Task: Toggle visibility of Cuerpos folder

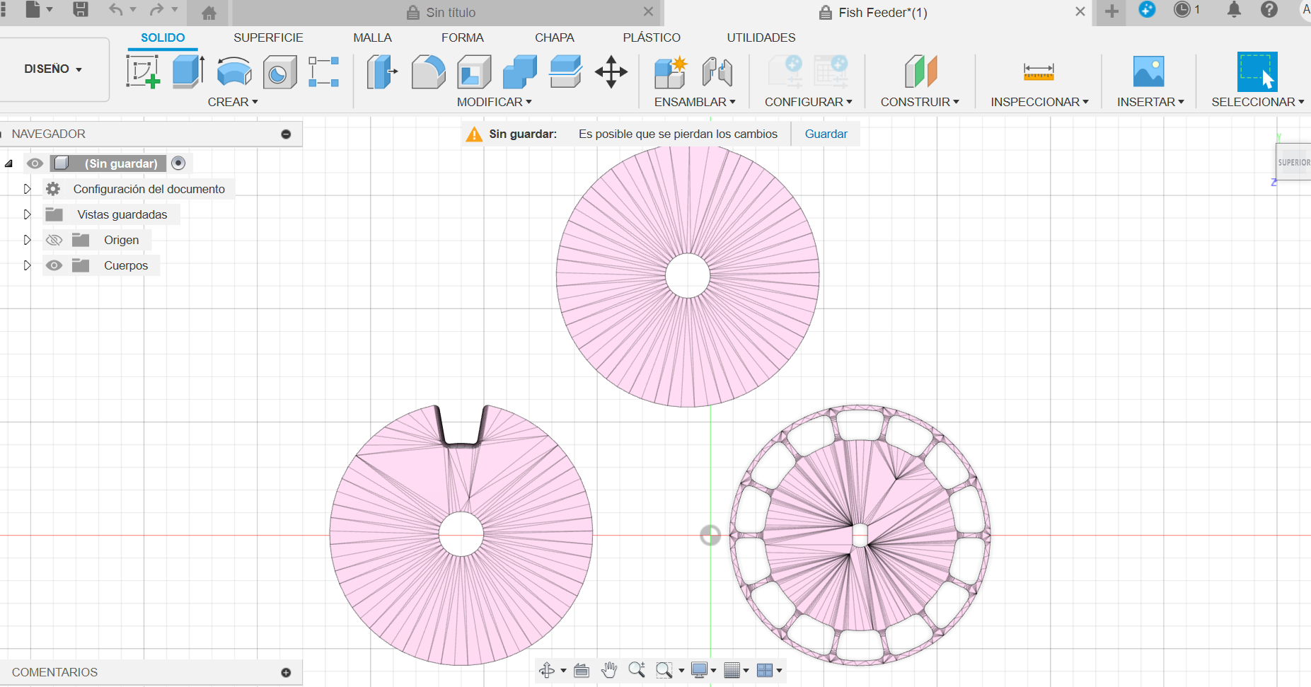Action: (x=54, y=266)
